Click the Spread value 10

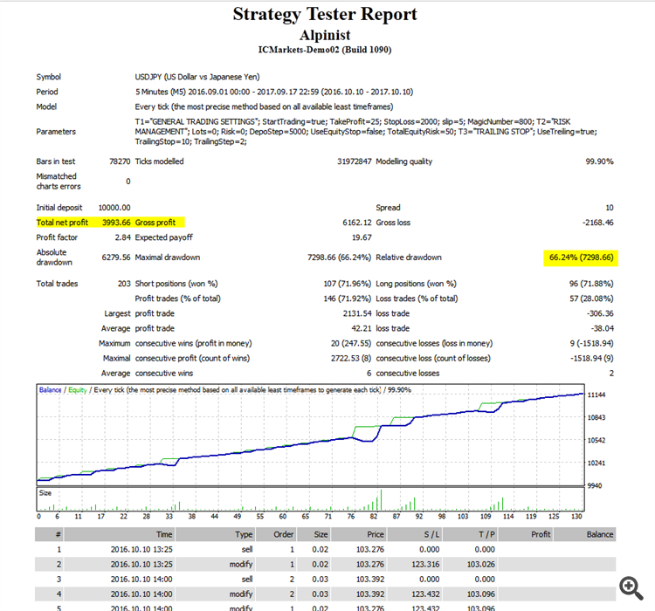point(610,208)
